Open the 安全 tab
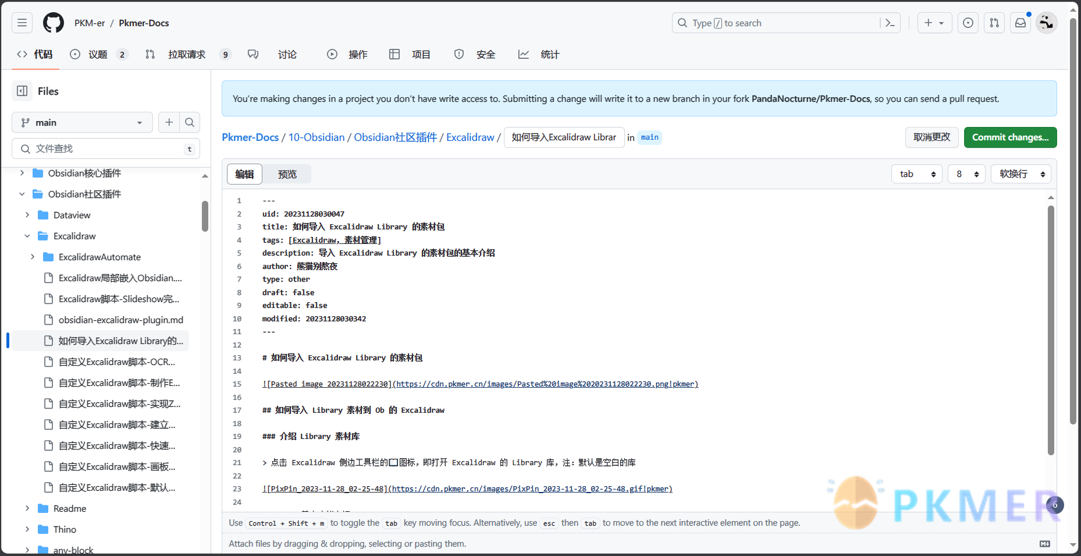Image resolution: width=1081 pixels, height=556 pixels. coord(475,54)
